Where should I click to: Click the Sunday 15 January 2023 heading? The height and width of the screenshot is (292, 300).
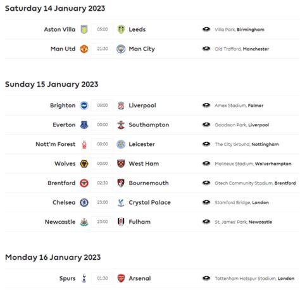[52, 85]
